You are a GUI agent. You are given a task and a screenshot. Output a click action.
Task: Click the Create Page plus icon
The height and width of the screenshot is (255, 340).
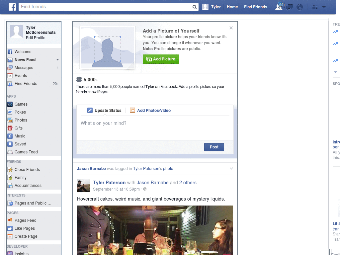tap(10, 236)
